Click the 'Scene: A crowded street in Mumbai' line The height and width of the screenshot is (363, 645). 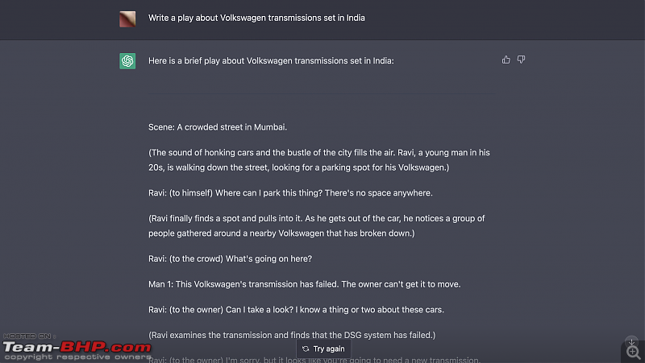(x=218, y=127)
